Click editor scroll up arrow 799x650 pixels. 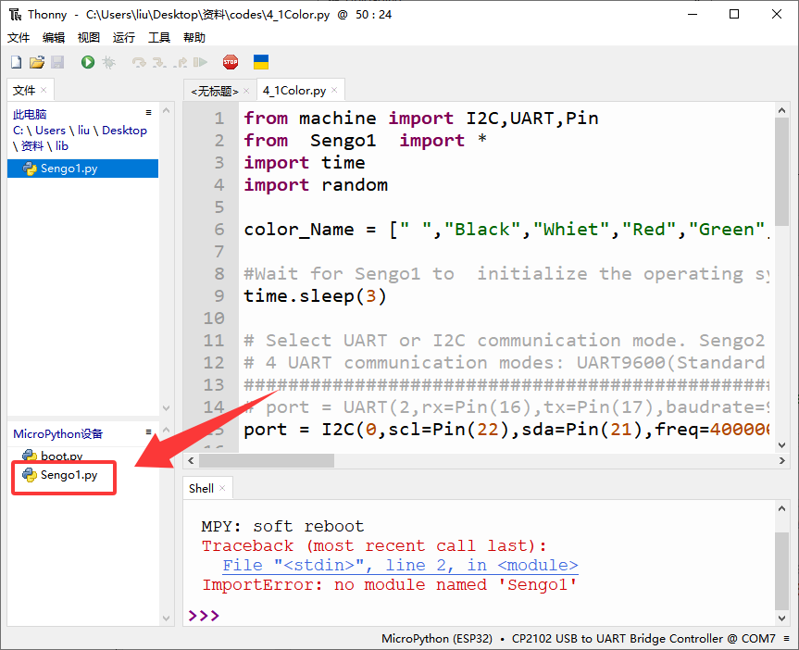781,110
